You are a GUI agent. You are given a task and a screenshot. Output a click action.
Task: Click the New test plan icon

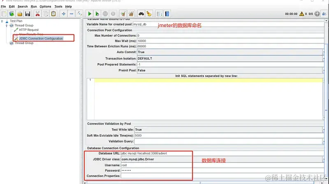(x=4, y=14)
